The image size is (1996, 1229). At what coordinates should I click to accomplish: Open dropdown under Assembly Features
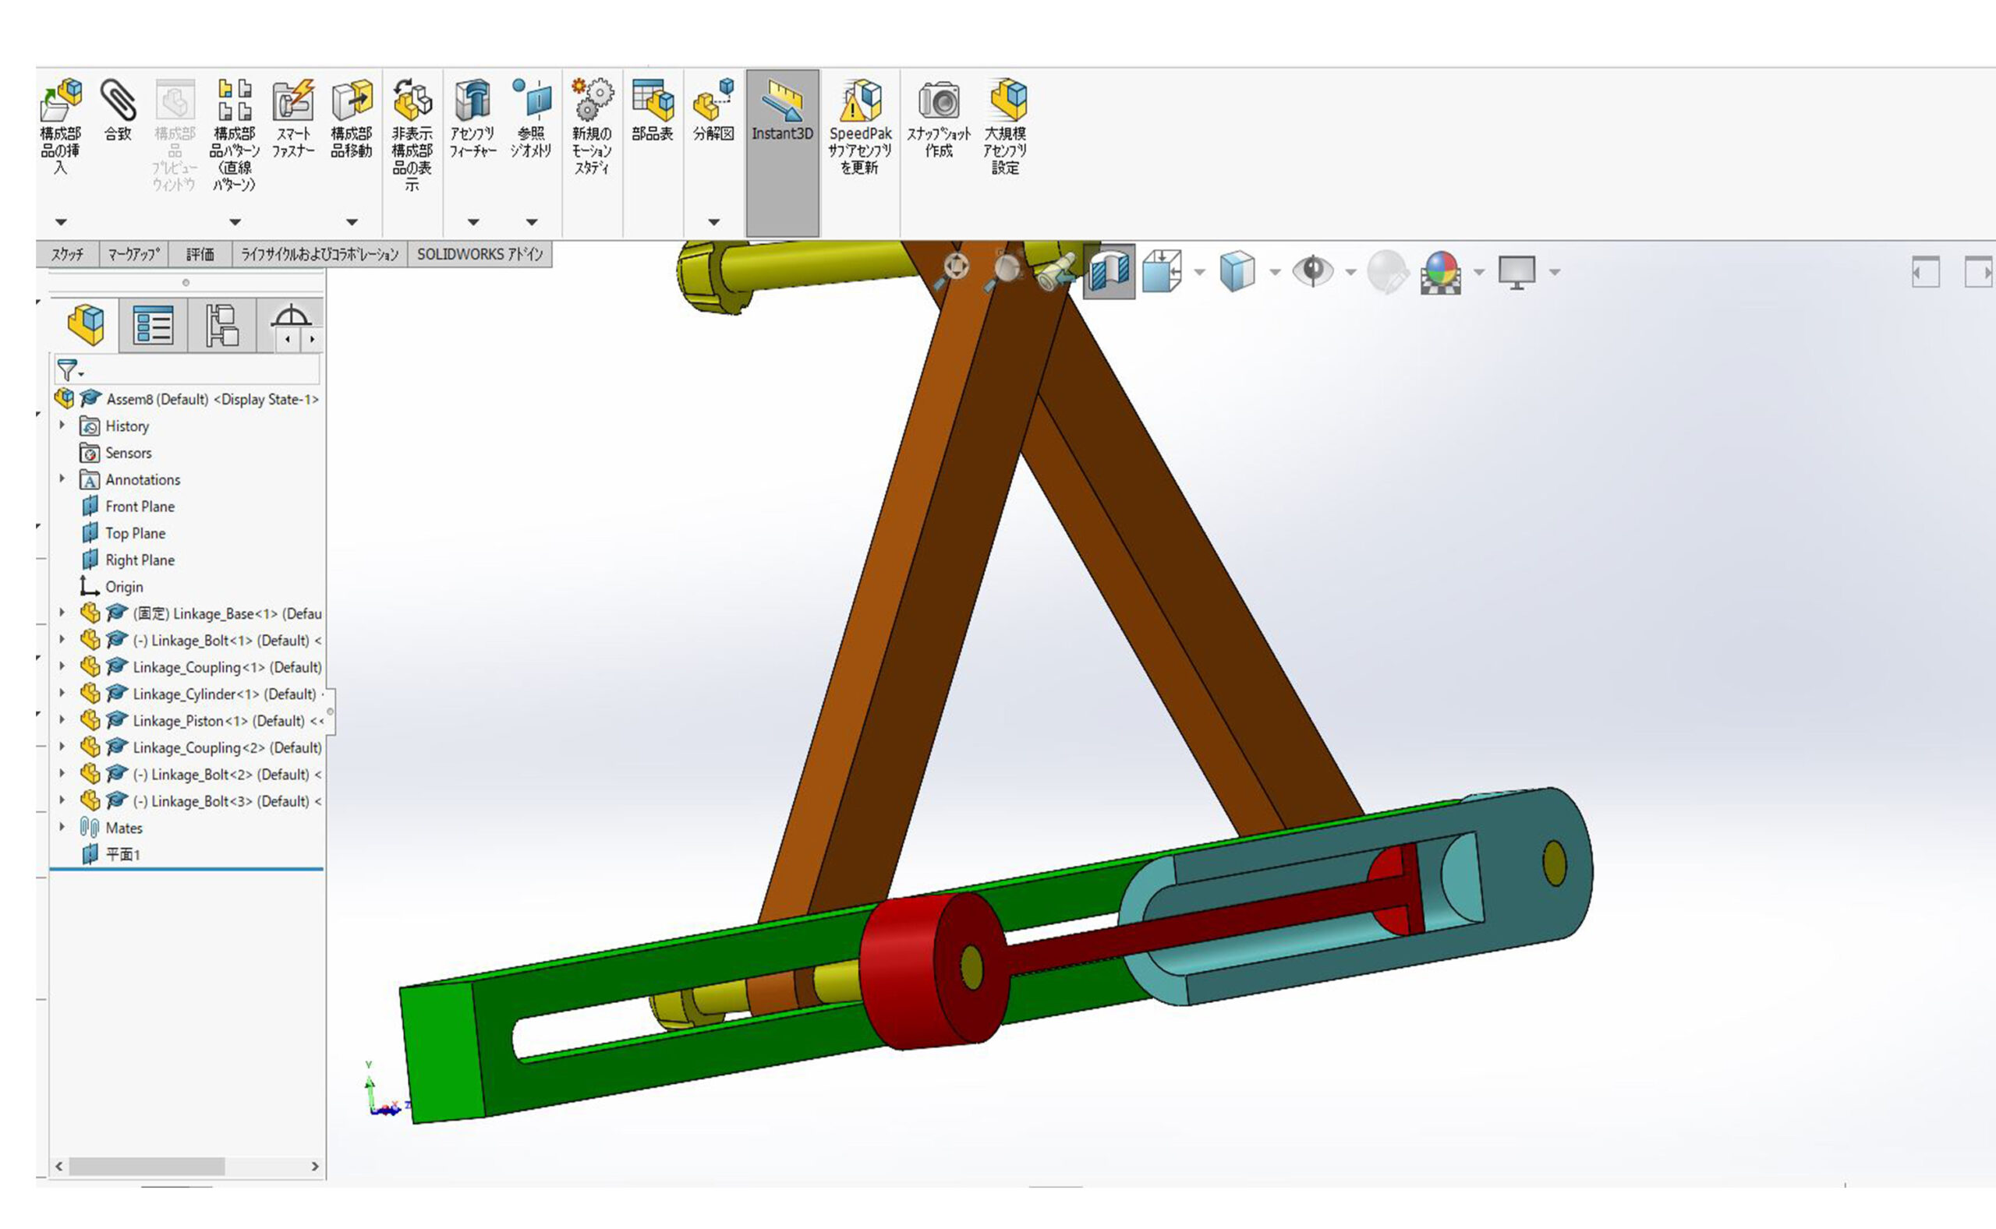click(473, 222)
